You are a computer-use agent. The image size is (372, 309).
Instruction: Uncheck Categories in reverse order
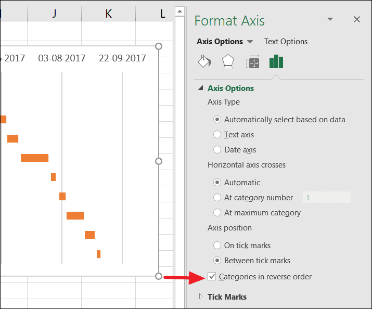(212, 277)
